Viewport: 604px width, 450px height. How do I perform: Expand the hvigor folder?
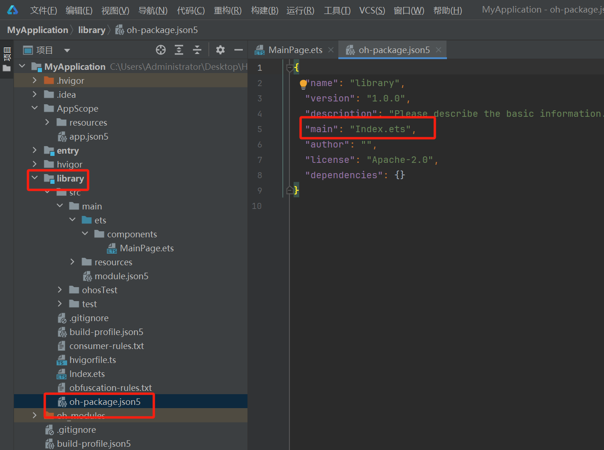point(34,164)
